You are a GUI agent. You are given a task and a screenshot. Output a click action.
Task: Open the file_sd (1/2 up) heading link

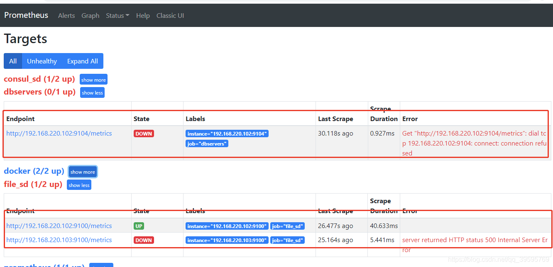click(x=33, y=184)
